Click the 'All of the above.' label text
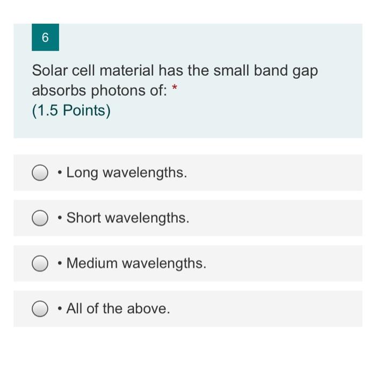The height and width of the screenshot is (367, 376). coord(118,308)
